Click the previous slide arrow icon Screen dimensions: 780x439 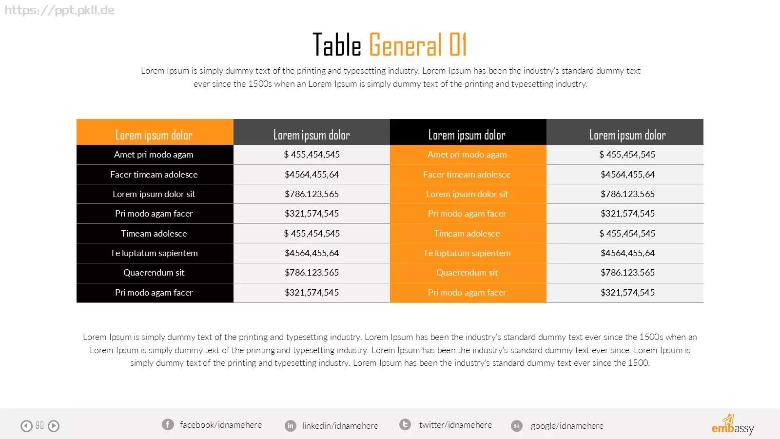(x=26, y=426)
